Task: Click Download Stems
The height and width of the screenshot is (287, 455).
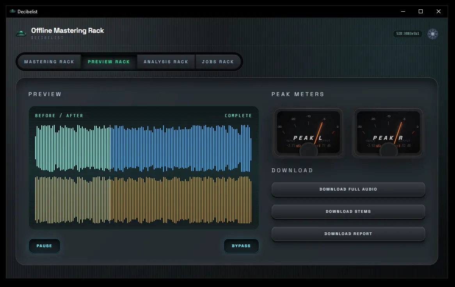Action: (x=348, y=212)
